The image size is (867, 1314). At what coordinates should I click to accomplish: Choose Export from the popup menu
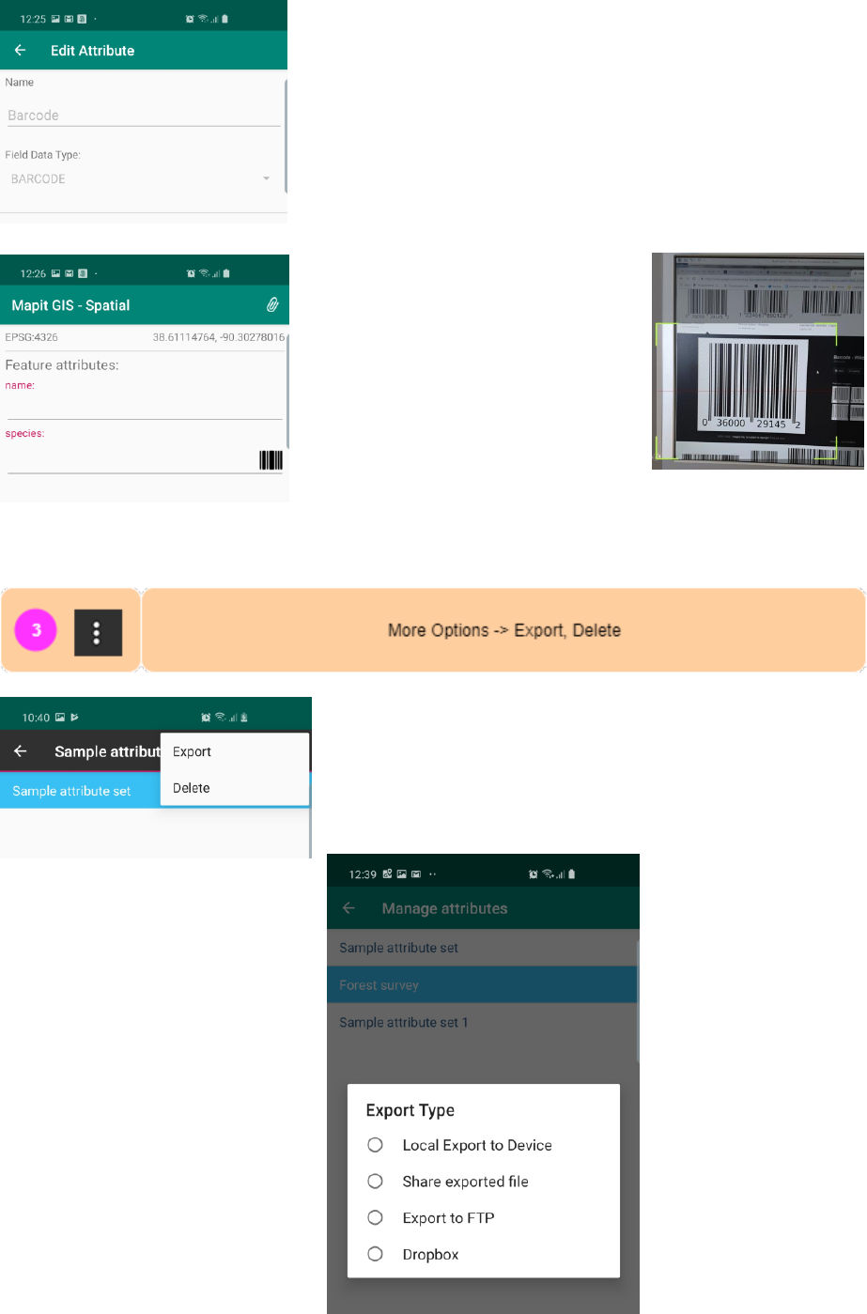point(235,751)
